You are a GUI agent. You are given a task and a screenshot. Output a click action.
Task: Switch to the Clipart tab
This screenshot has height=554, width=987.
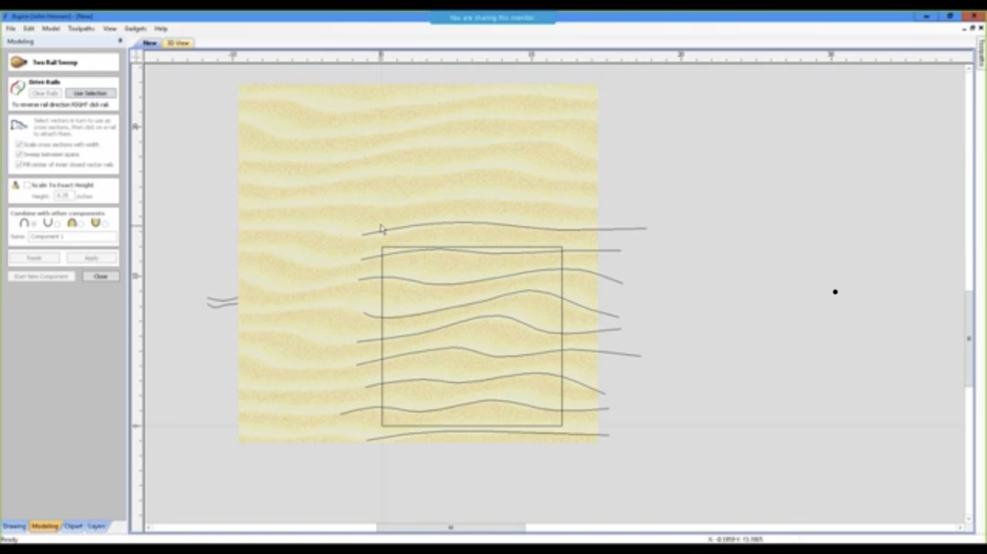click(73, 527)
